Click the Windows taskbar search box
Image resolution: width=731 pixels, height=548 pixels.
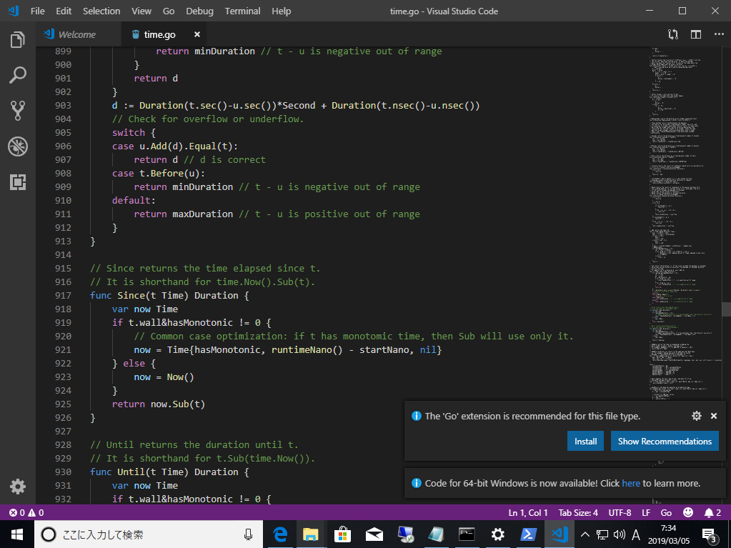148,534
